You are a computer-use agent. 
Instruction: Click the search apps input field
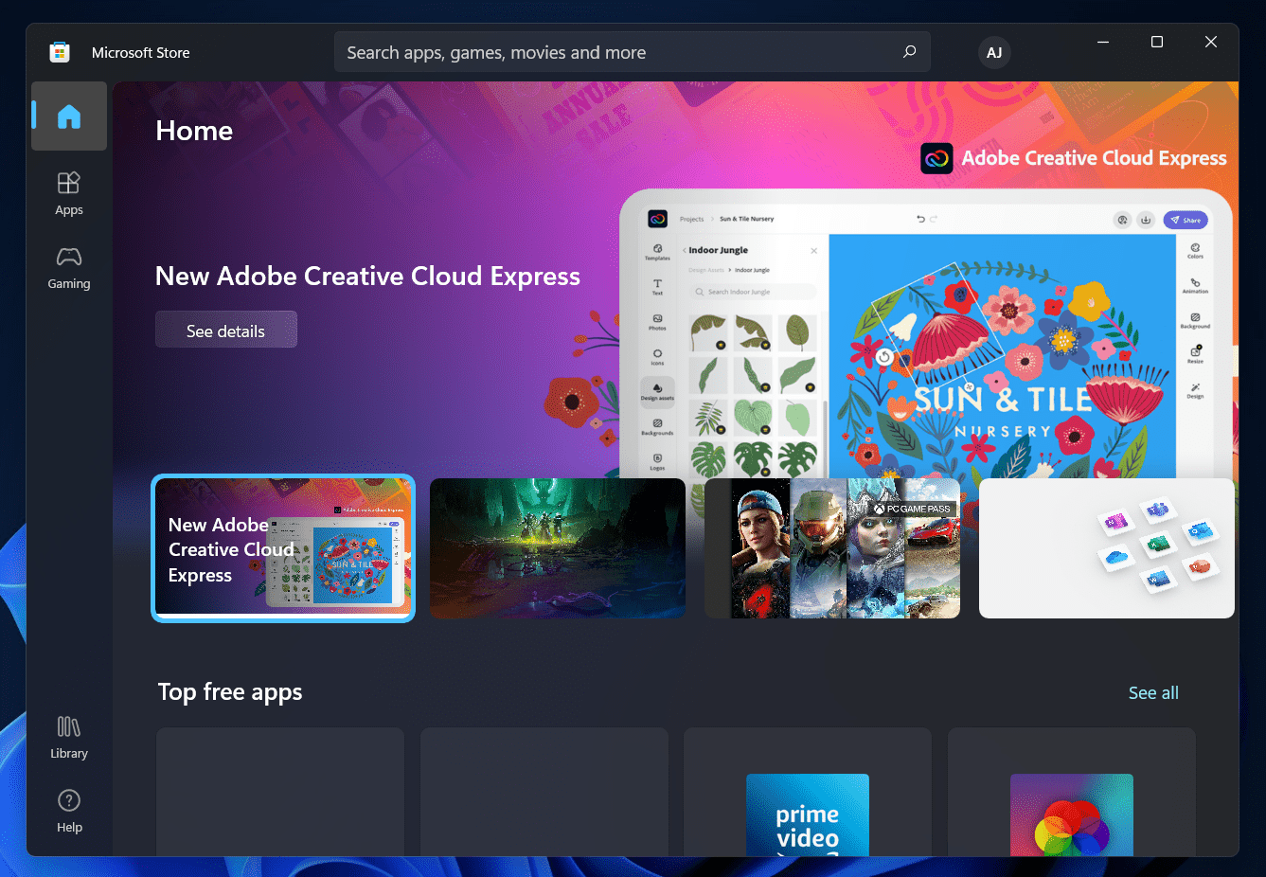point(632,52)
